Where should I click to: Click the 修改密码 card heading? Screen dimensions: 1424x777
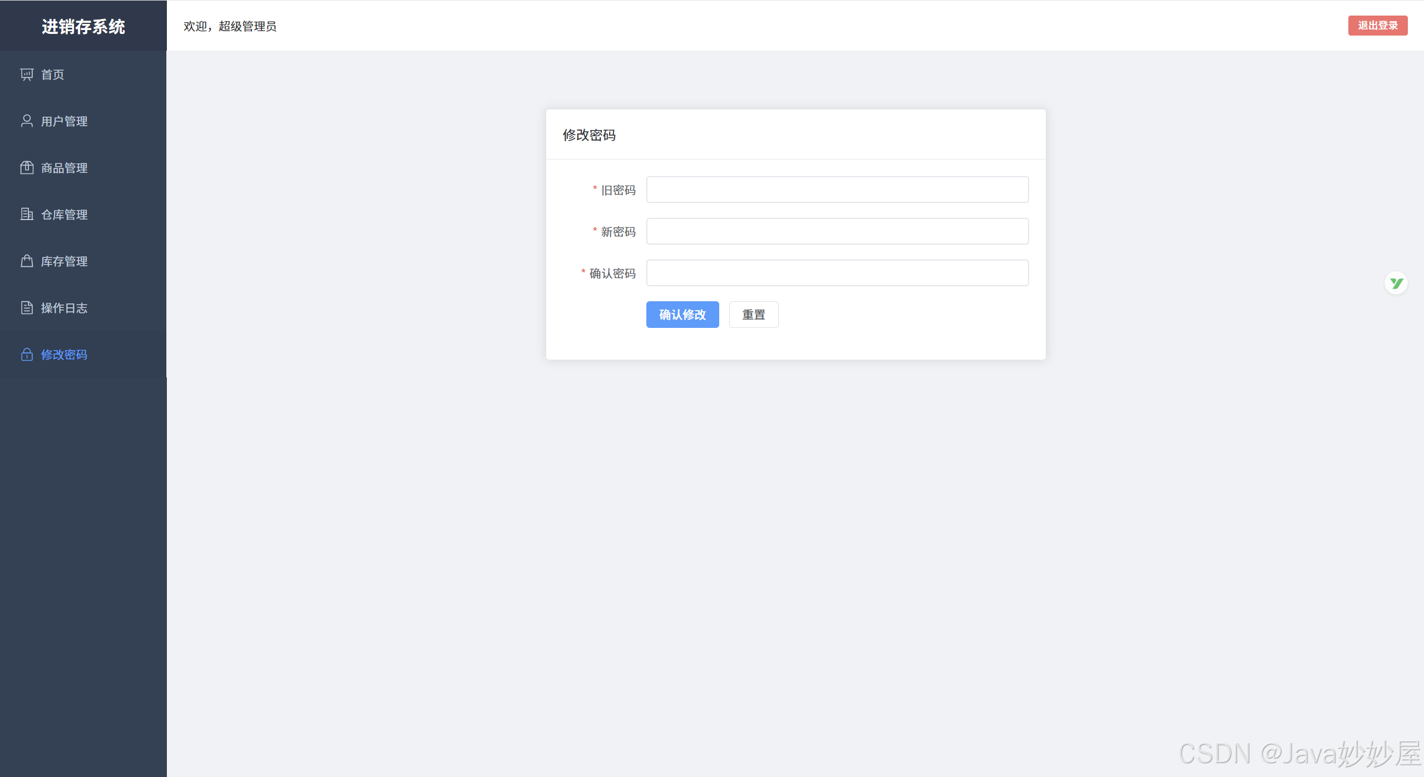tap(589, 135)
